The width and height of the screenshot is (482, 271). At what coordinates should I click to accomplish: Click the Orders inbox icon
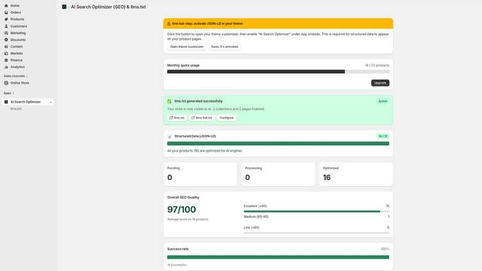pyautogui.click(x=6, y=12)
